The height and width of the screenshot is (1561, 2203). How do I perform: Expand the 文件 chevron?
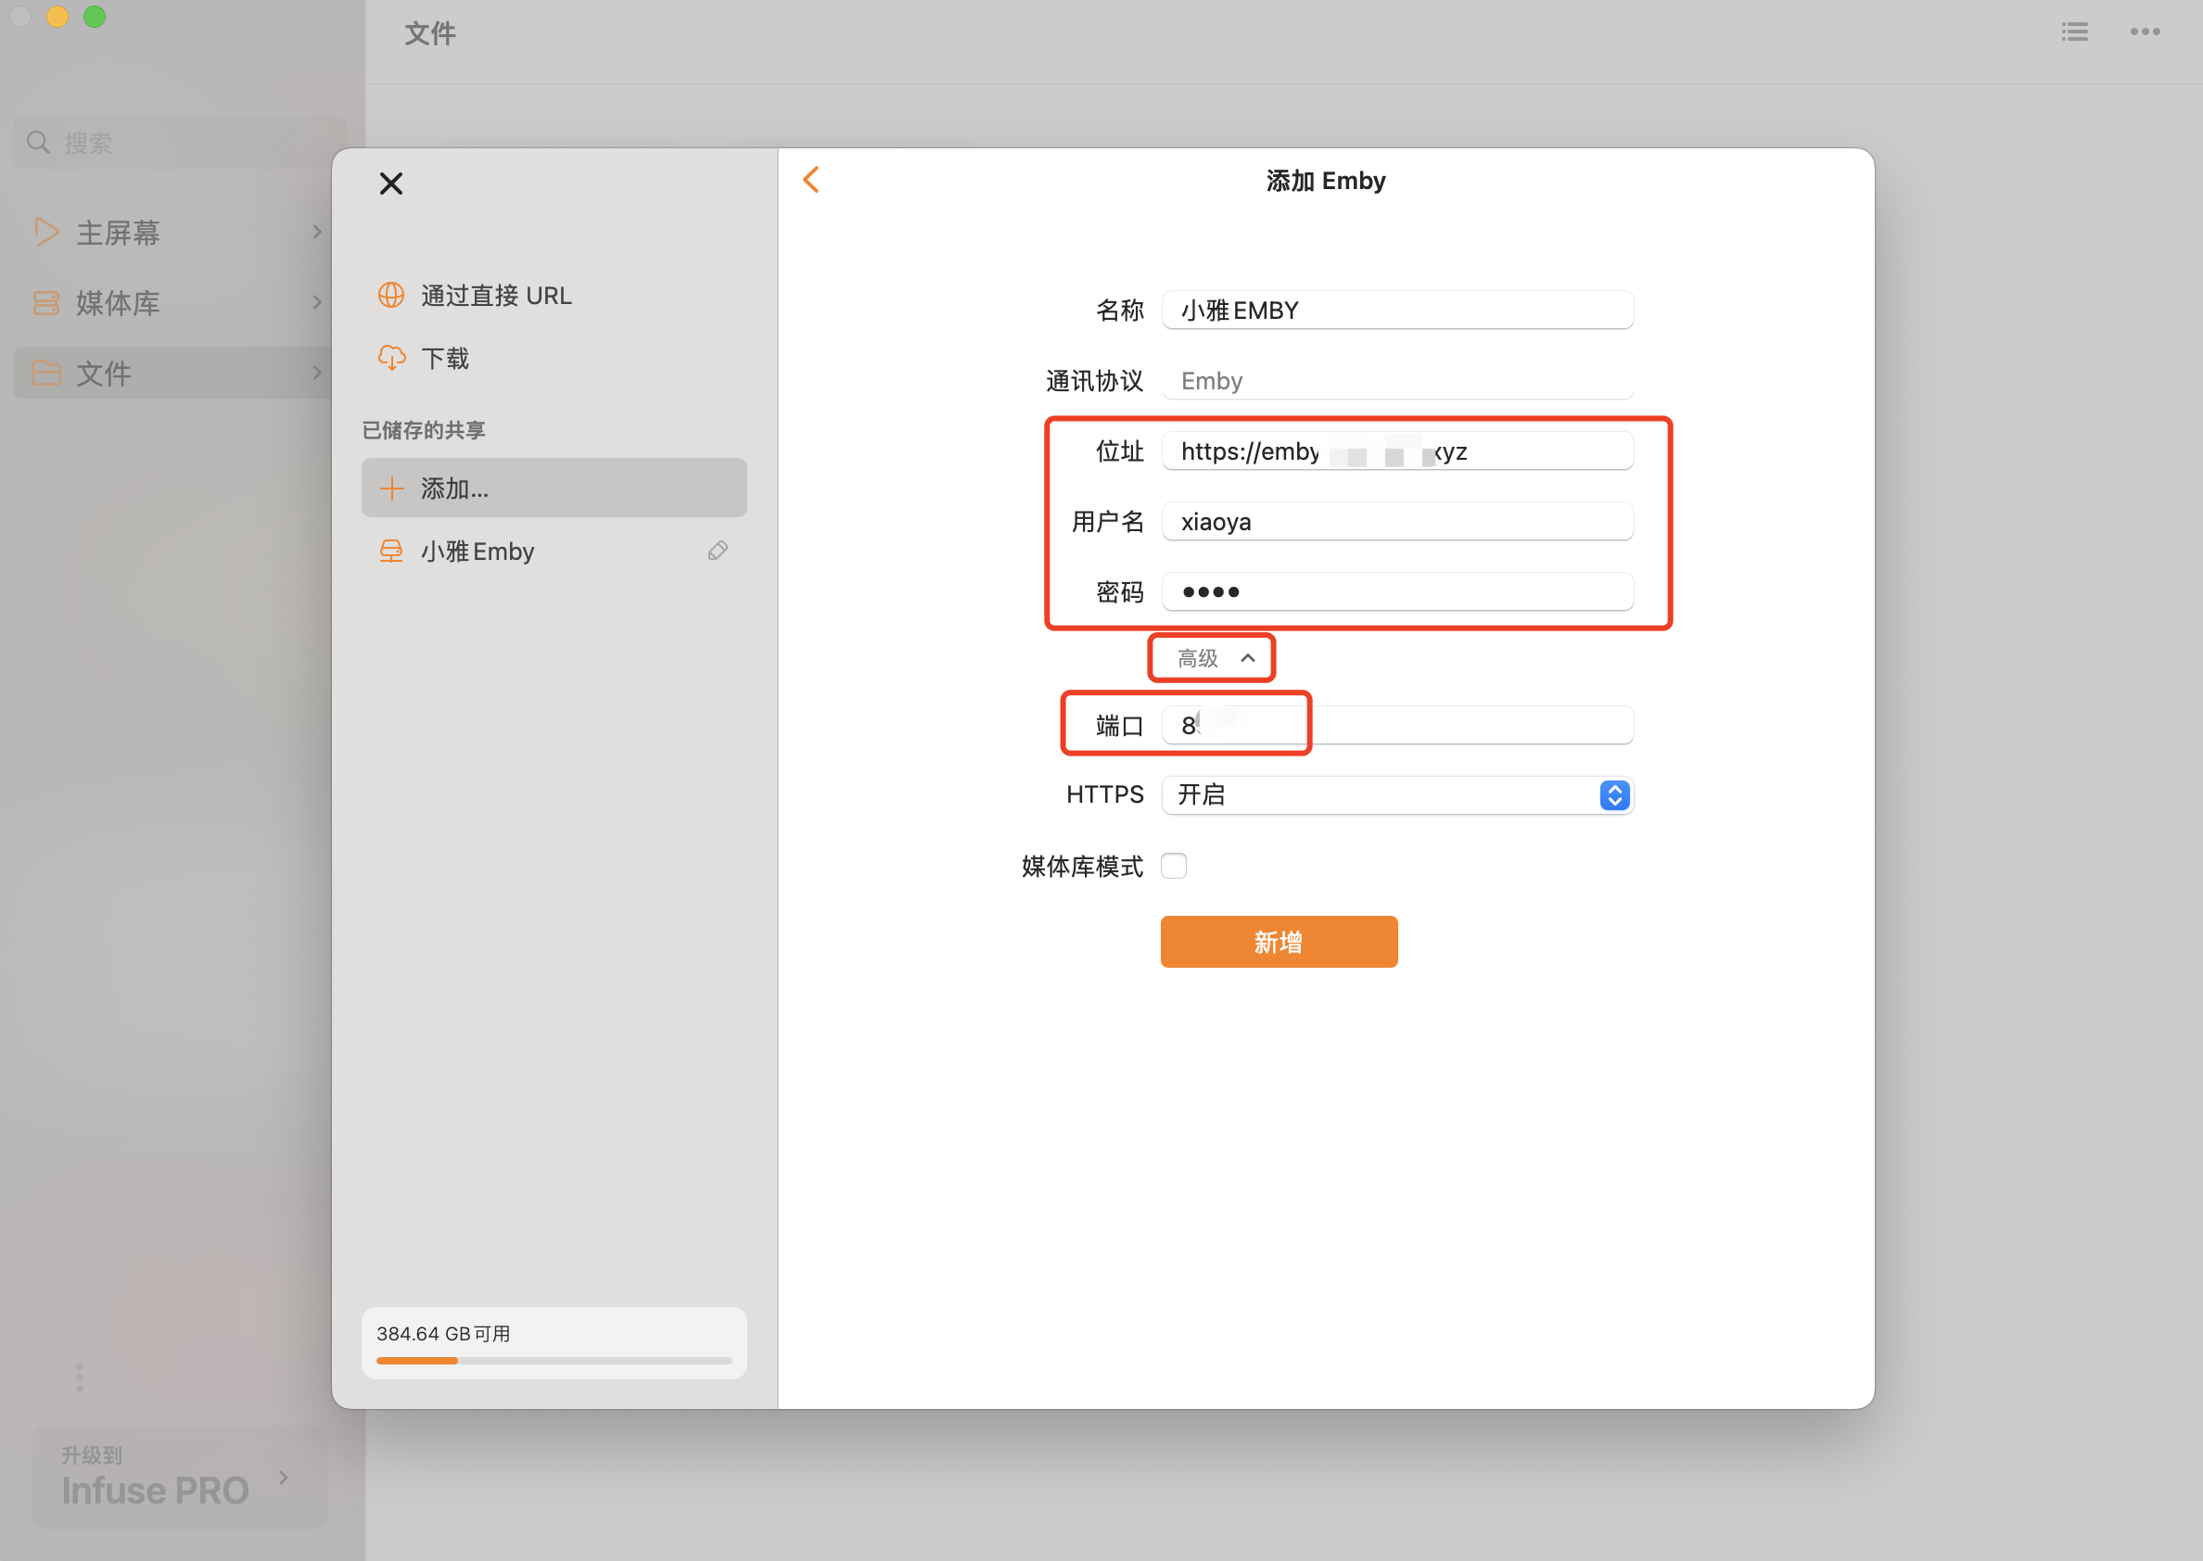coord(317,373)
